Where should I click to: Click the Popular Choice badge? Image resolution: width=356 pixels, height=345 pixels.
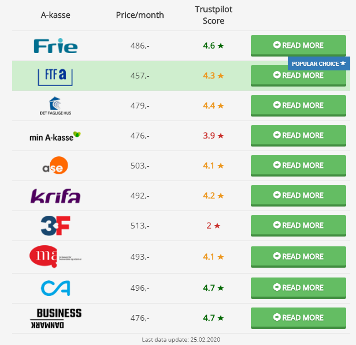pyautogui.click(x=319, y=63)
